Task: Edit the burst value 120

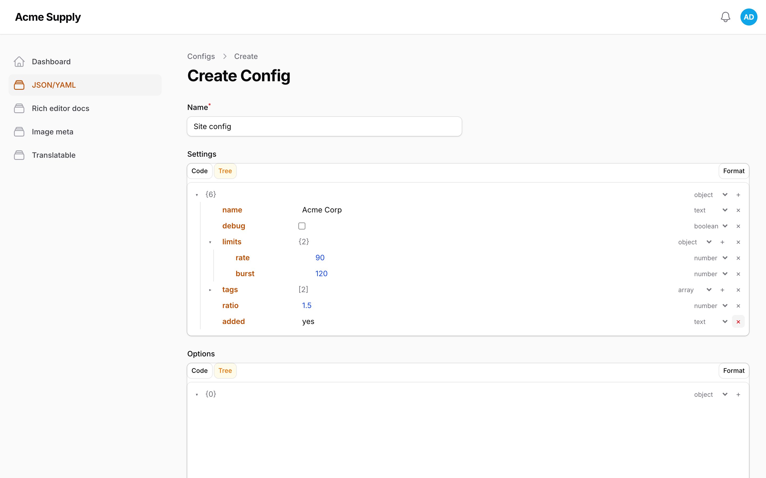Action: pyautogui.click(x=321, y=274)
